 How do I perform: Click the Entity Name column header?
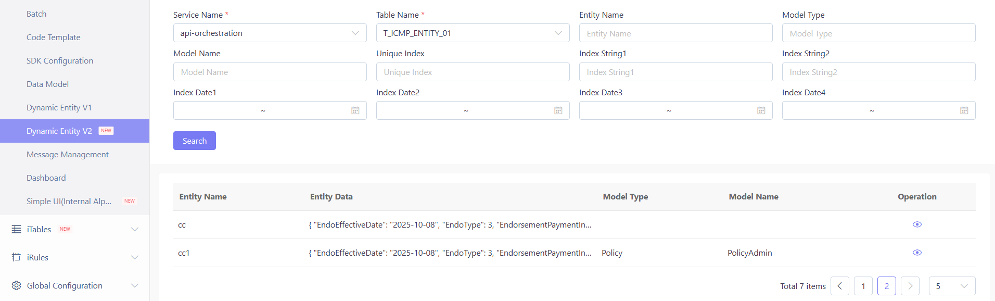(x=203, y=197)
